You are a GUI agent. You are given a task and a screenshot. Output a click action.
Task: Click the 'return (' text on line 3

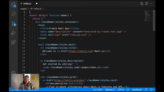point(37,19)
